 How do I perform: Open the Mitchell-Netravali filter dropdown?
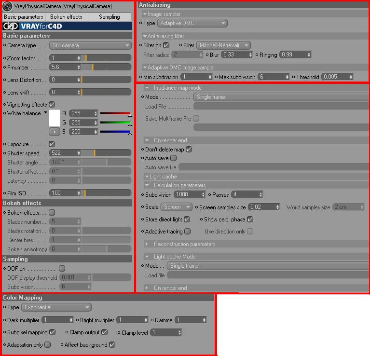tap(223, 45)
